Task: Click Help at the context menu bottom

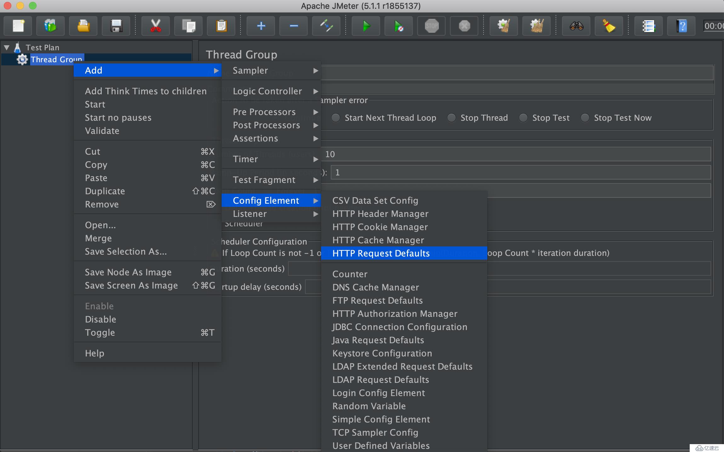Action: [148, 353]
